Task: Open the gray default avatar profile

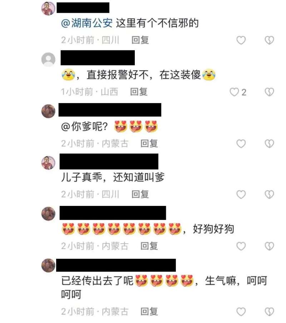Action: click(48, 59)
